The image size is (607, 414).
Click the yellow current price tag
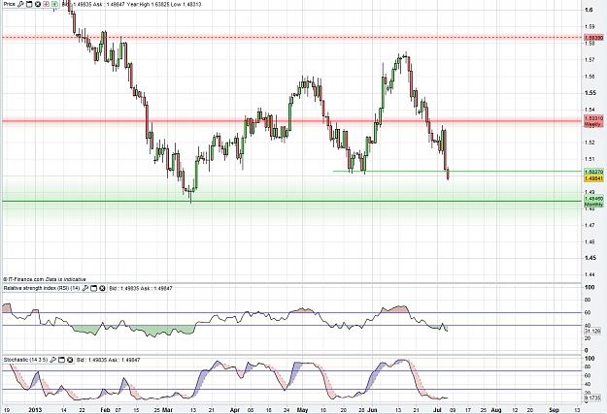pos(593,178)
